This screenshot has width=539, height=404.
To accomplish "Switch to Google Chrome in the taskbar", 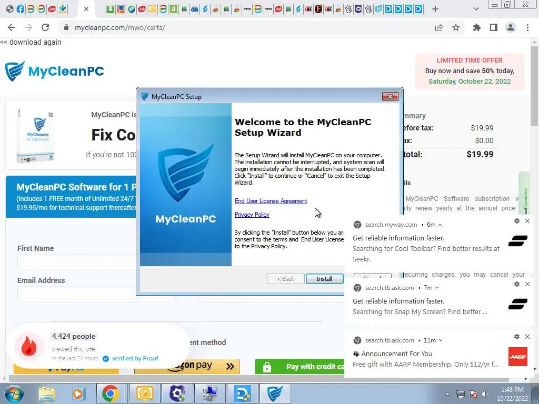I will pyautogui.click(x=110, y=393).
